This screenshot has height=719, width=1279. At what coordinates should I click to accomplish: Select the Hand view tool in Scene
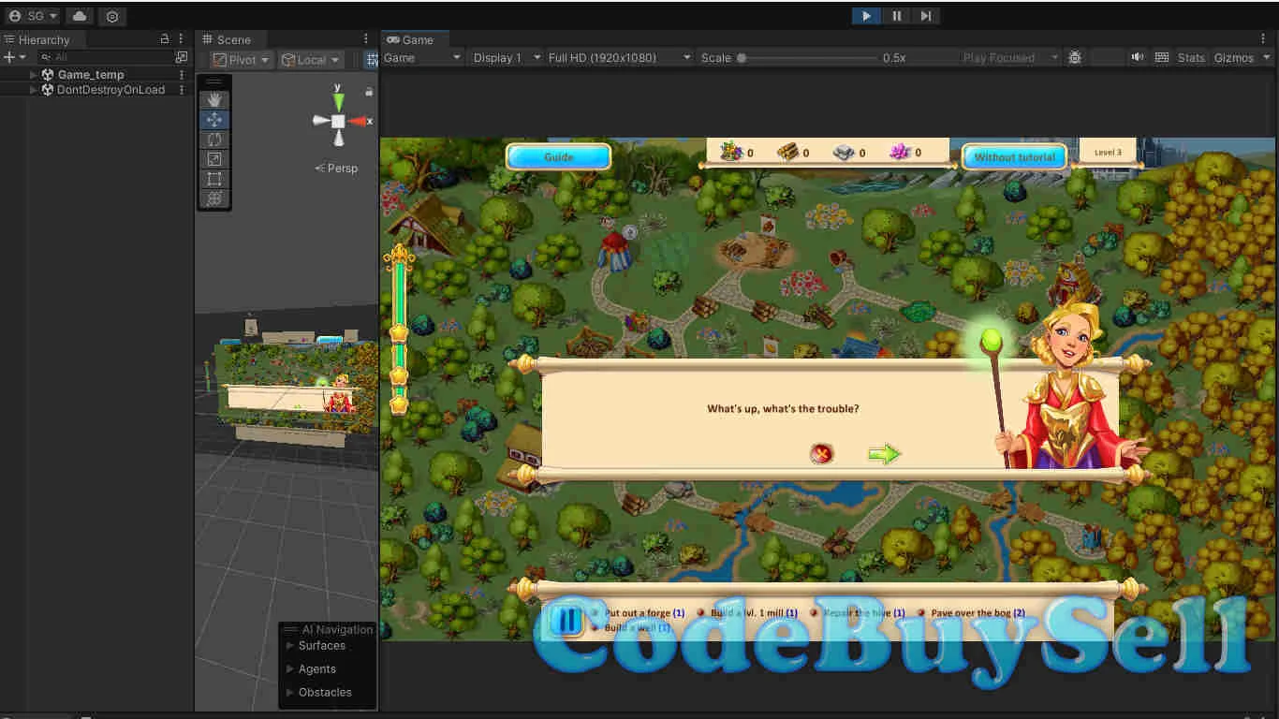[214, 99]
